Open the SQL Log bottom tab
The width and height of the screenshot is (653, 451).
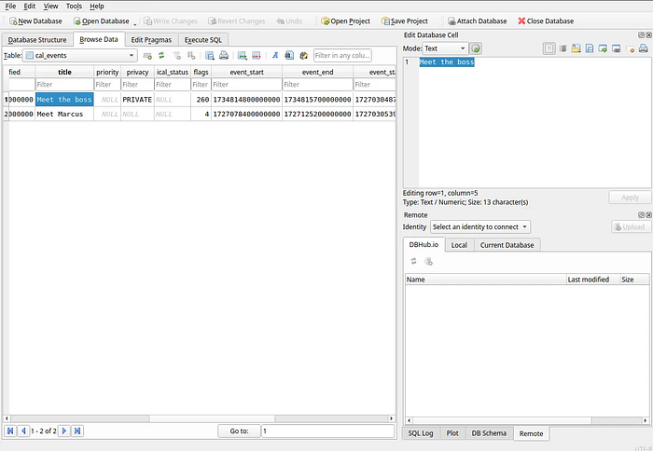[421, 433]
